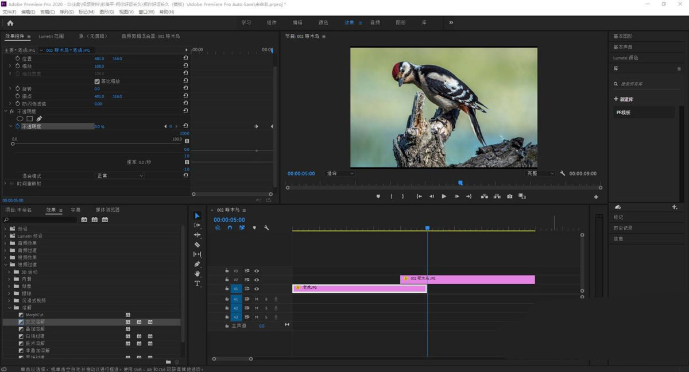
Task: Switch to the 颜色 workspace tab
Action: (x=323, y=22)
